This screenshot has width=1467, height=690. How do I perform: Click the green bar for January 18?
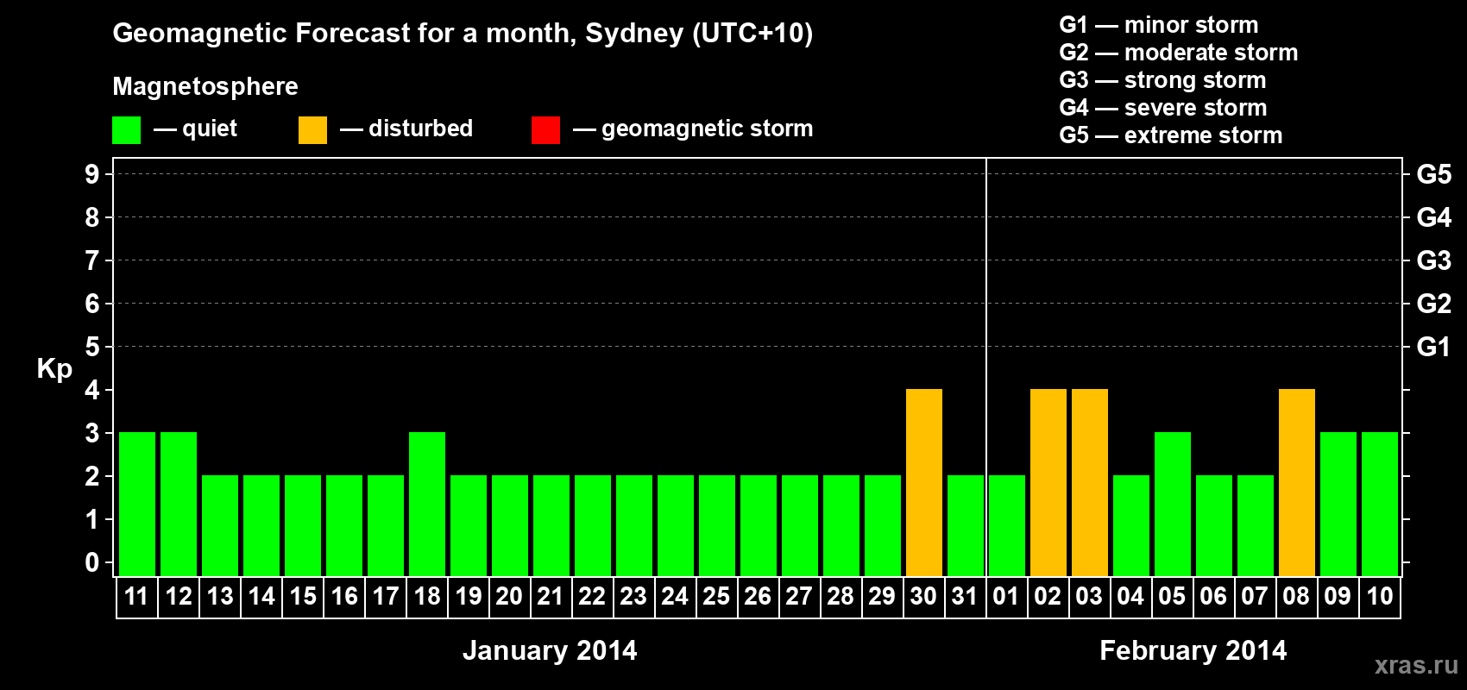click(x=427, y=504)
